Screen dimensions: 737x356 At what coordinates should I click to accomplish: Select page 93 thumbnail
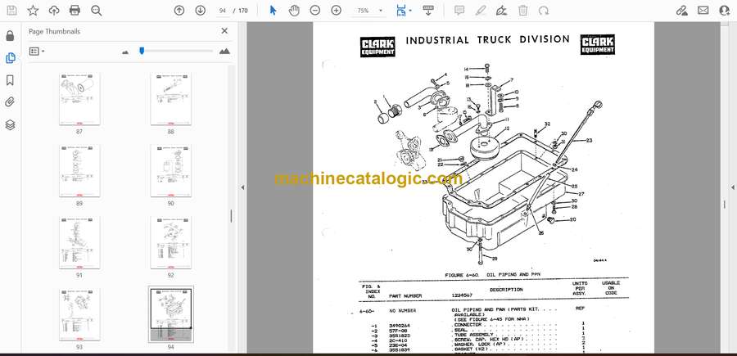tap(79, 314)
